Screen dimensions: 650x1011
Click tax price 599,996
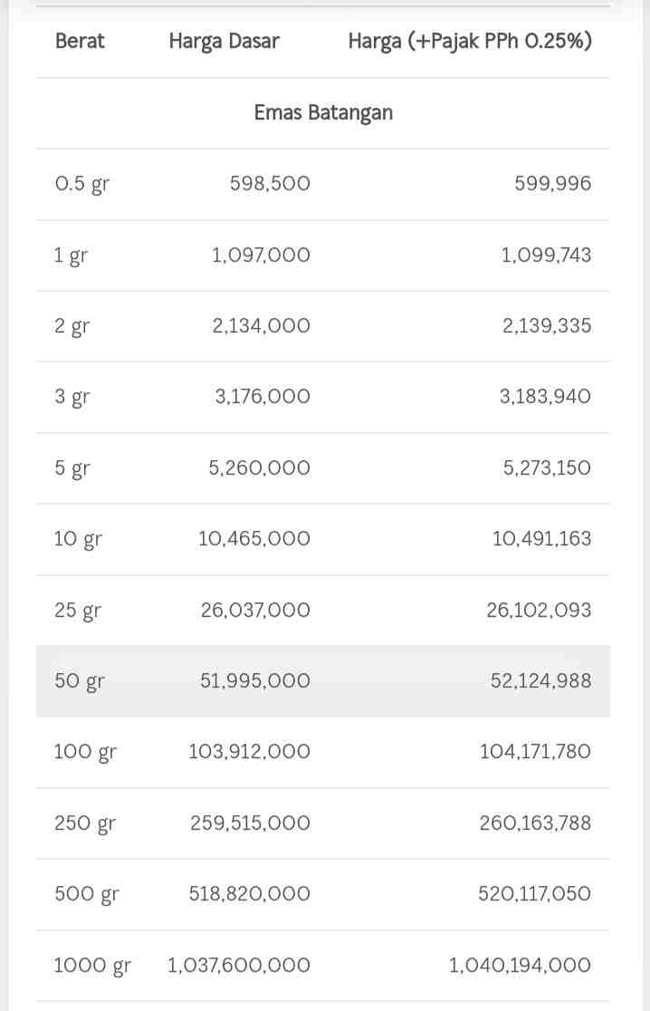click(552, 184)
